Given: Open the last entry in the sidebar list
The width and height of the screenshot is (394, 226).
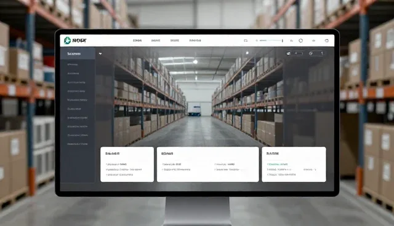Looking at the screenshot, I should click(78, 144).
